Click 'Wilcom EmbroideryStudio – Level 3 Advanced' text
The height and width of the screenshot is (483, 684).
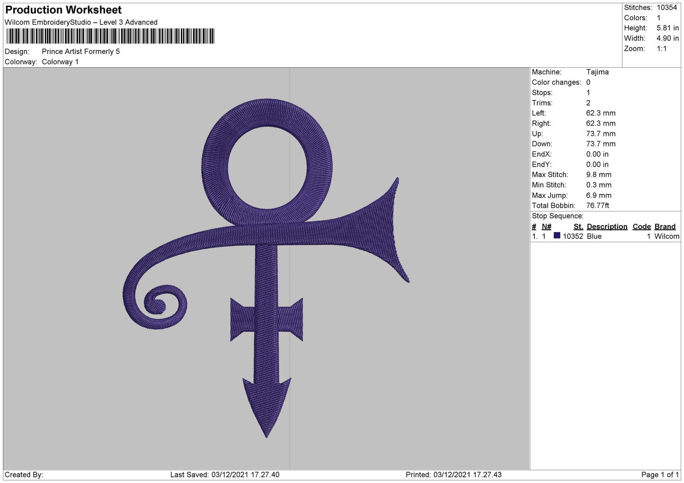[x=81, y=22]
